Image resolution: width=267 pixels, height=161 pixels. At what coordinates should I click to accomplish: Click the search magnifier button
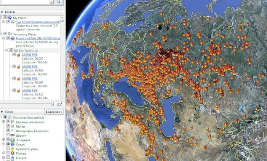pos(59,2)
